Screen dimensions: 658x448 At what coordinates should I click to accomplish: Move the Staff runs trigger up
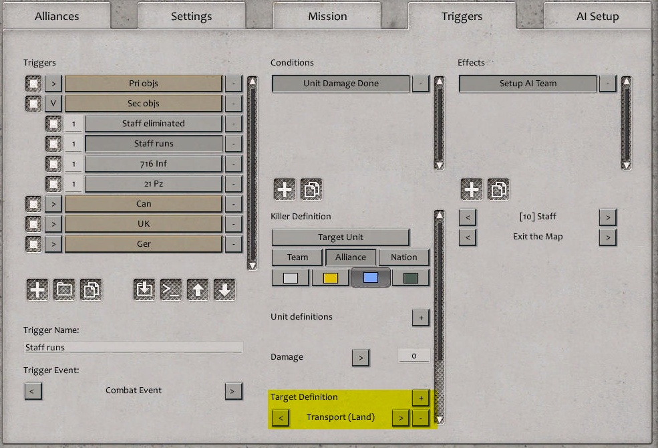click(x=198, y=289)
